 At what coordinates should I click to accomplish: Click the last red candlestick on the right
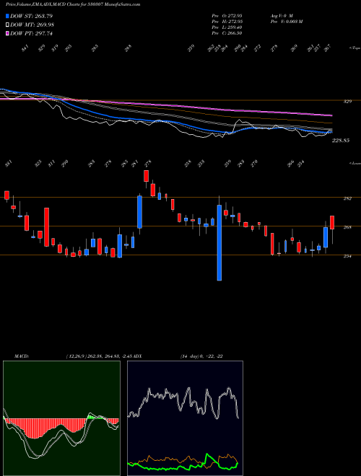click(x=332, y=223)
